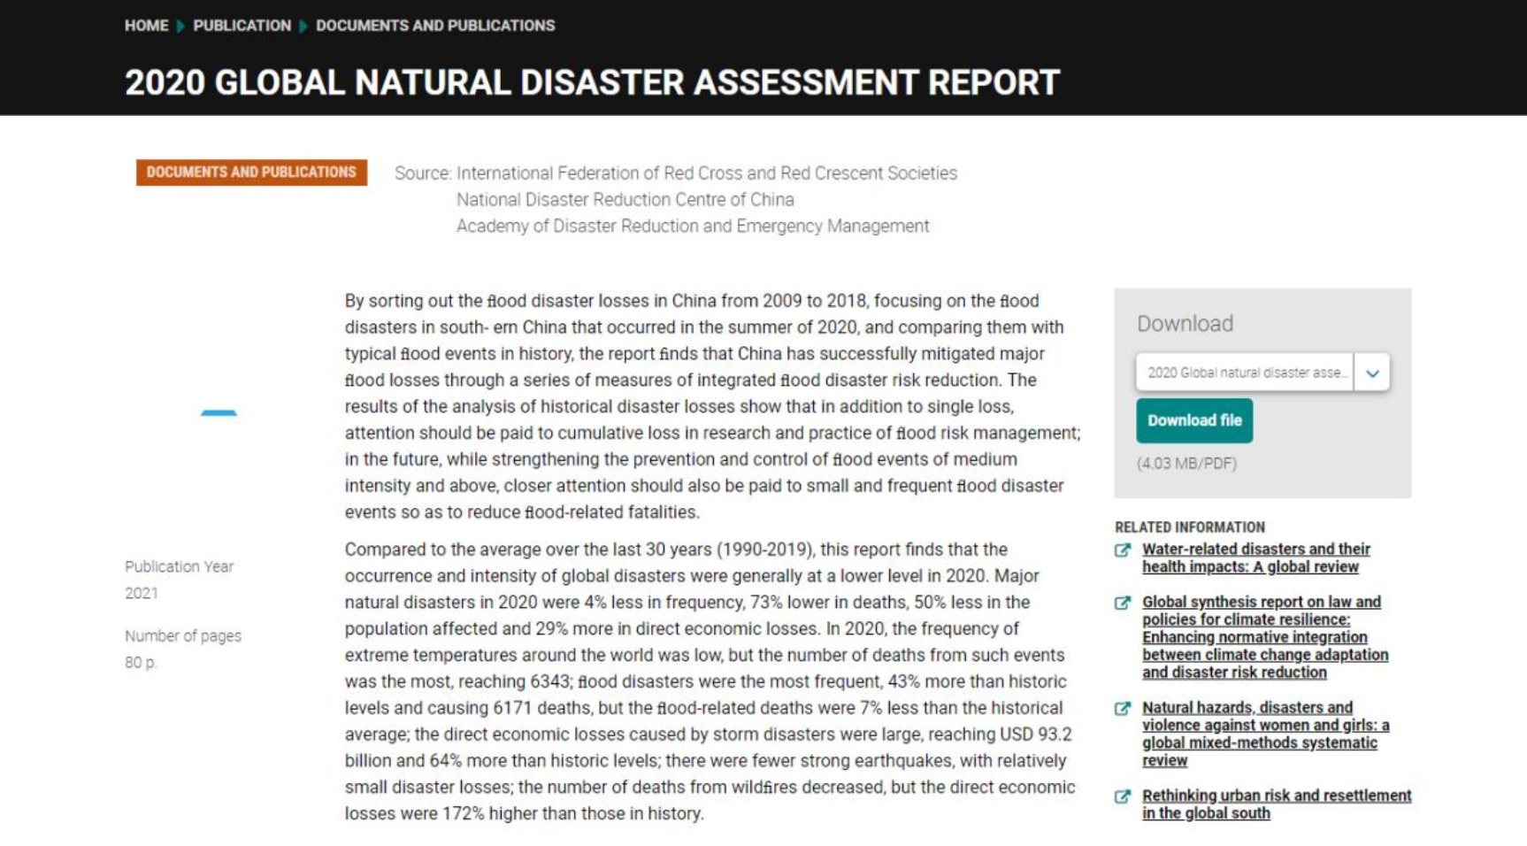This screenshot has height=846, width=1527.
Task: Click International Federation of Red Cross source text
Action: pos(707,173)
